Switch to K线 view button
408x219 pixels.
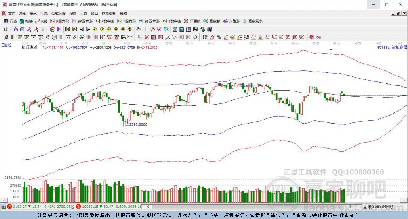pyautogui.click(x=41, y=21)
